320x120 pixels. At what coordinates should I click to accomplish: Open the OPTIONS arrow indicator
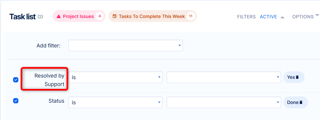point(317,15)
